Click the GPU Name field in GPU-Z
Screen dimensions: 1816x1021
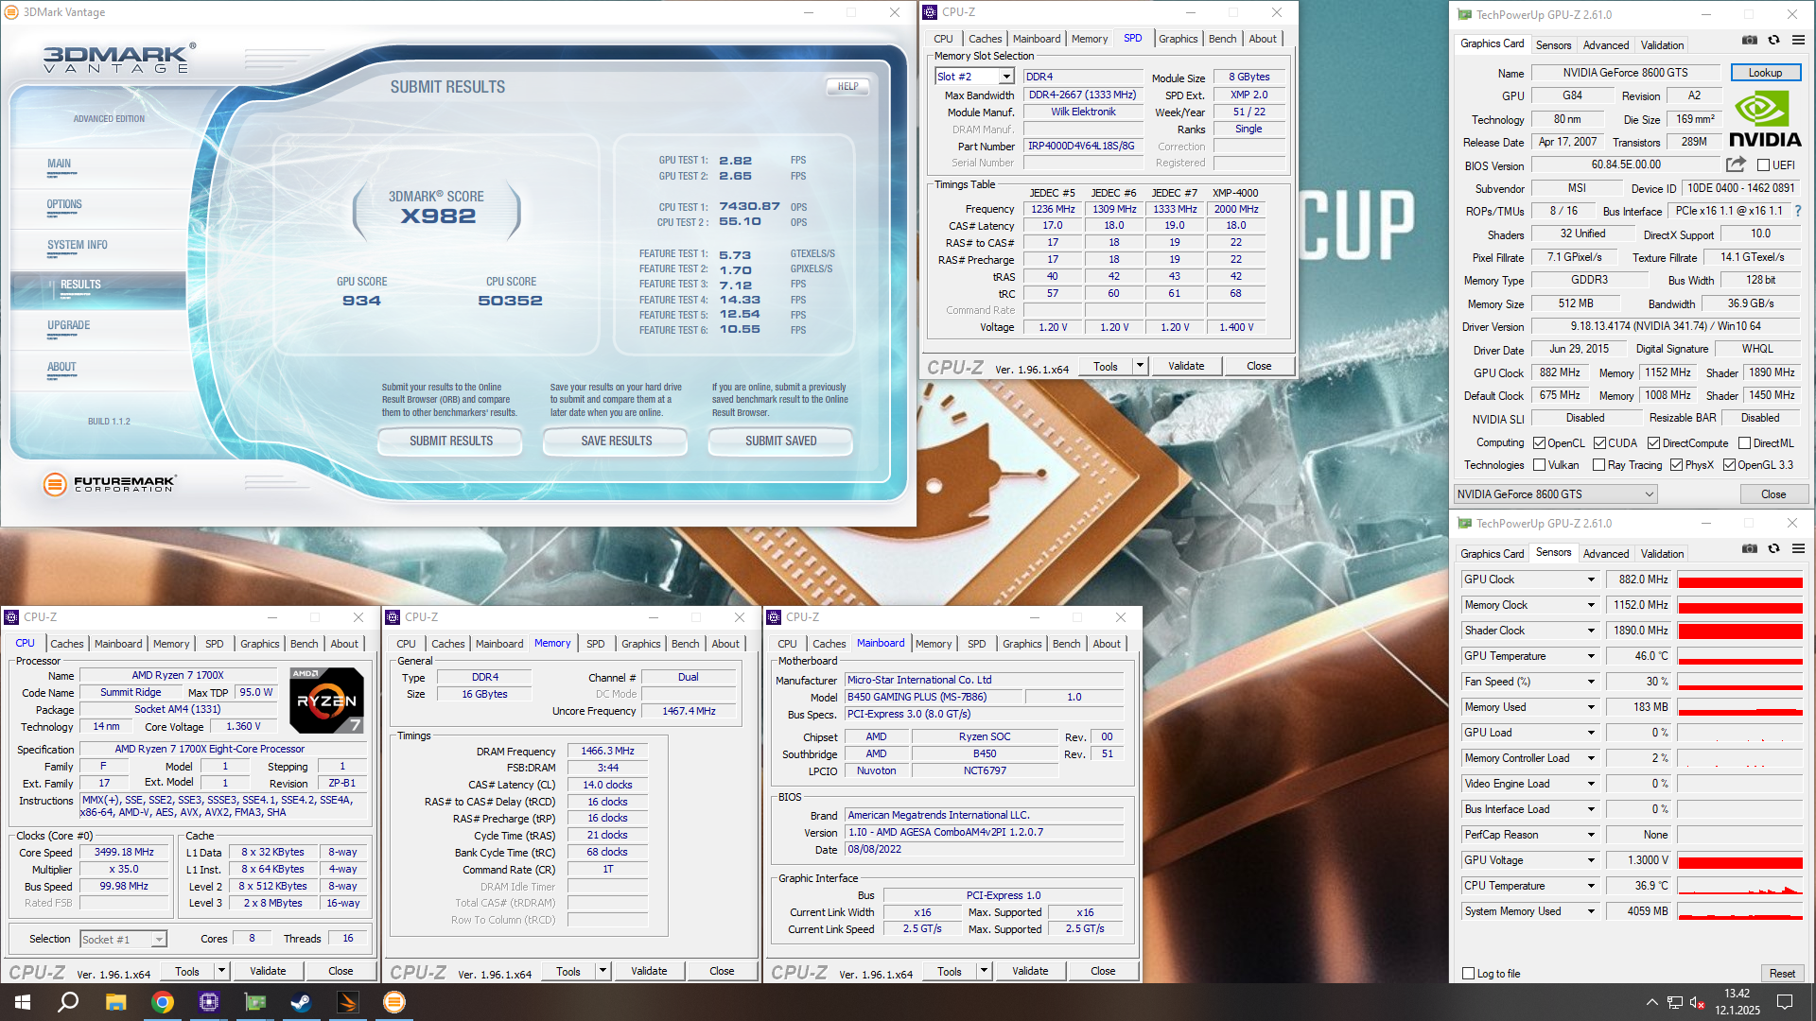click(x=1625, y=73)
